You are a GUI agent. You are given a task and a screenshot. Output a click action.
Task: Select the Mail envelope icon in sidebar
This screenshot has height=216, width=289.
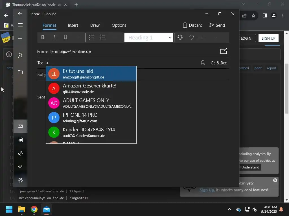pos(20,126)
